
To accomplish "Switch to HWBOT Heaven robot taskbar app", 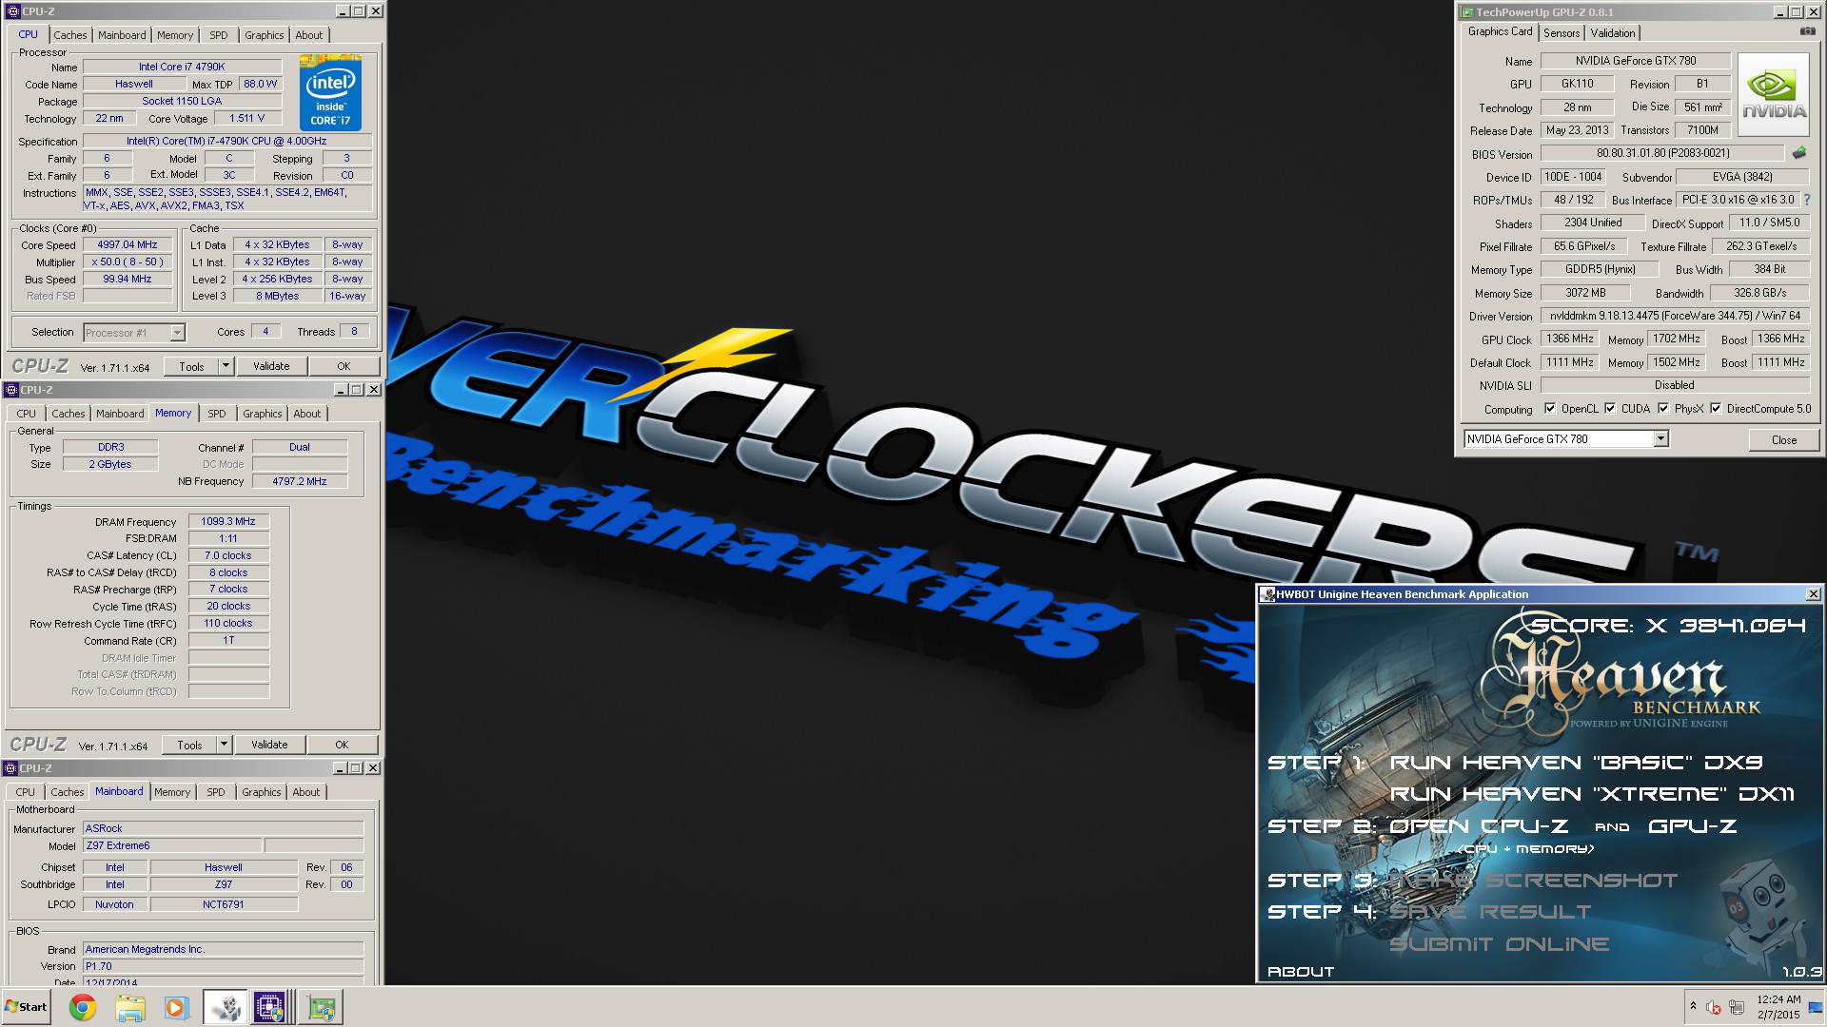I will click(226, 1007).
